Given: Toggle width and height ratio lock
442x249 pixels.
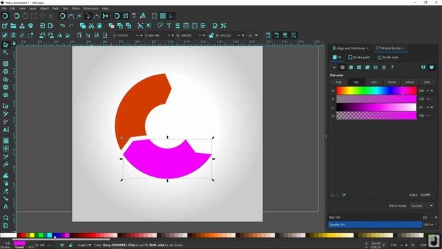Looking at the screenshot, I should 211,35.
